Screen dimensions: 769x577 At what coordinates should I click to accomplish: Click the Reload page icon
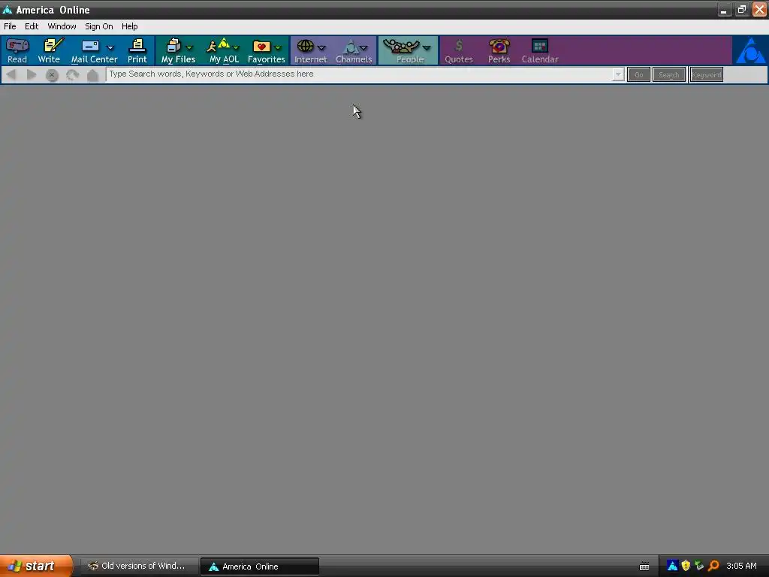(73, 75)
